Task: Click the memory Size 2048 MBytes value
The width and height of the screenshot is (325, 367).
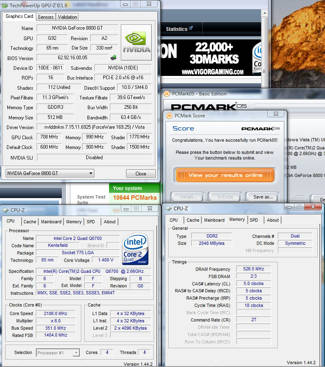Action: [212, 243]
